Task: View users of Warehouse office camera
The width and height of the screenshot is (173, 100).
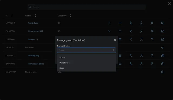Action: (152, 64)
